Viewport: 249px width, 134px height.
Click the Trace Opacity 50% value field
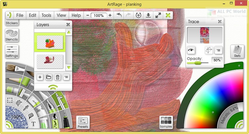coord(217,60)
